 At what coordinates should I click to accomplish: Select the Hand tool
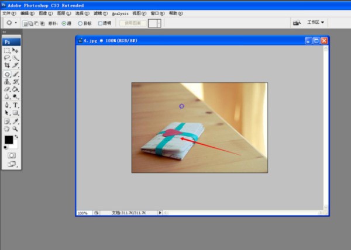pyautogui.click(x=7, y=129)
